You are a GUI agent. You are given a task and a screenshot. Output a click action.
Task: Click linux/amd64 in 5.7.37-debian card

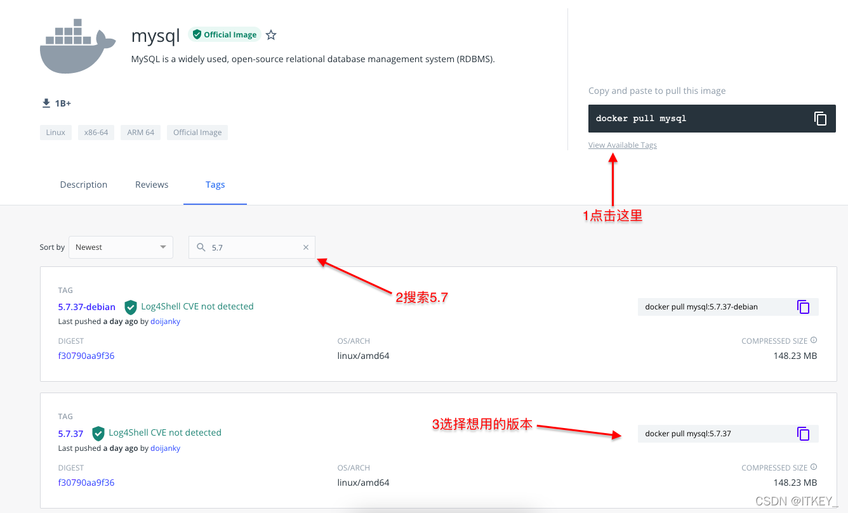(x=363, y=356)
